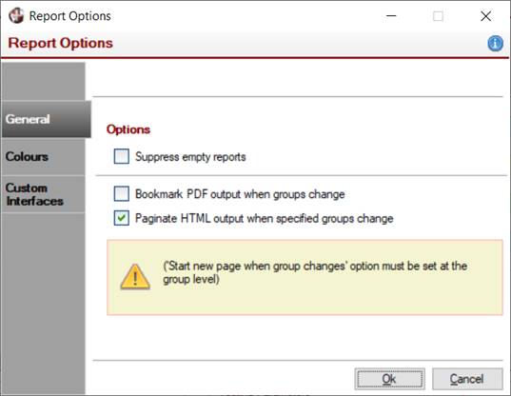Close the Report Options dialog with X
This screenshot has width=511, height=396.
tap(485, 15)
